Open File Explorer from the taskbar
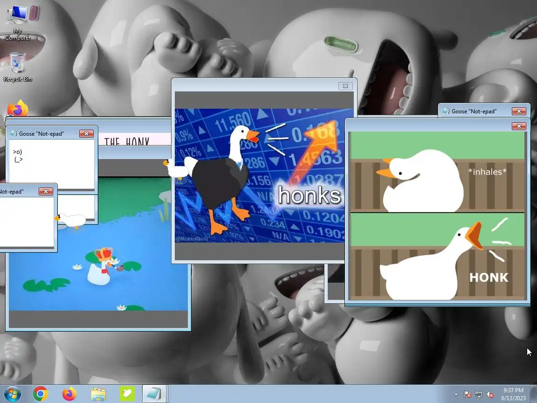The image size is (537, 403). [x=98, y=394]
